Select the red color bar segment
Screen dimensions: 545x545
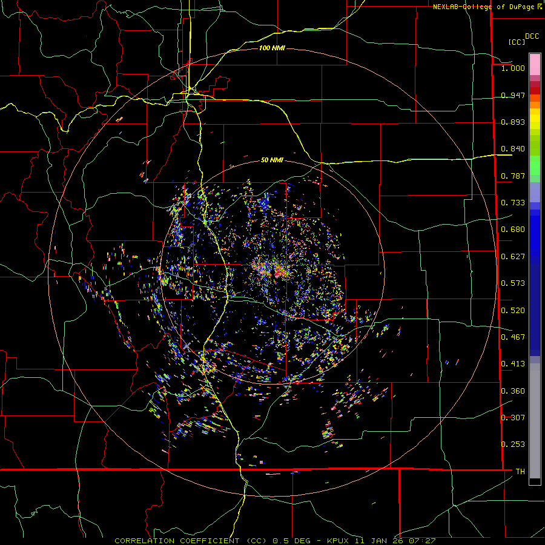(x=535, y=91)
